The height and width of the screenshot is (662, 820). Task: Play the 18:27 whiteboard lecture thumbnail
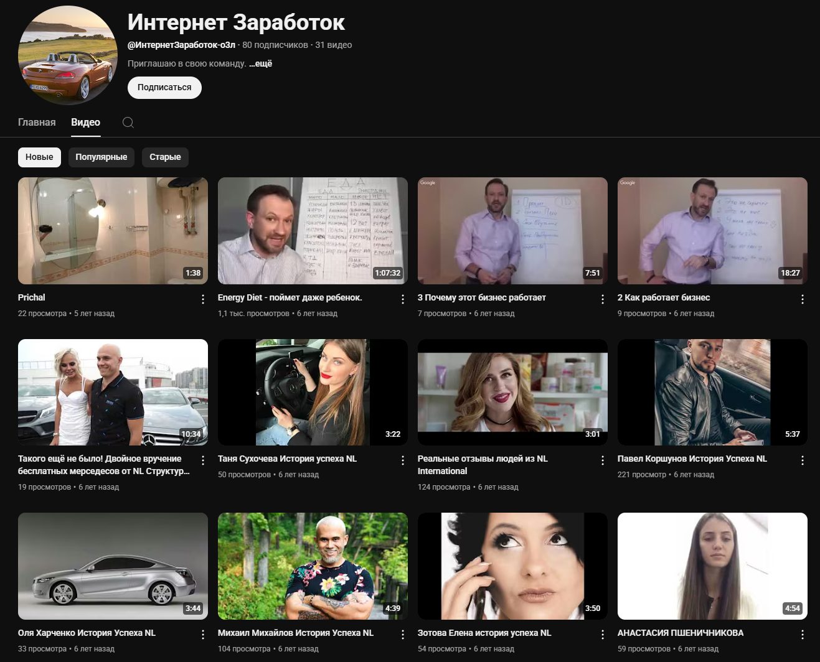point(712,231)
